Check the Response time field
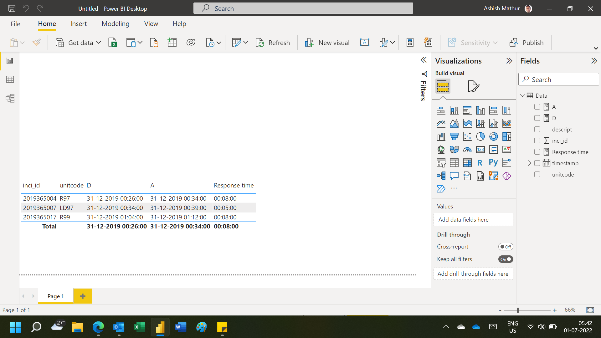The image size is (601, 338). coord(537,152)
